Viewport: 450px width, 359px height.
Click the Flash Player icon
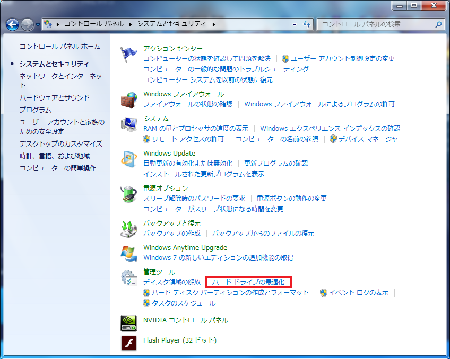[x=128, y=343]
